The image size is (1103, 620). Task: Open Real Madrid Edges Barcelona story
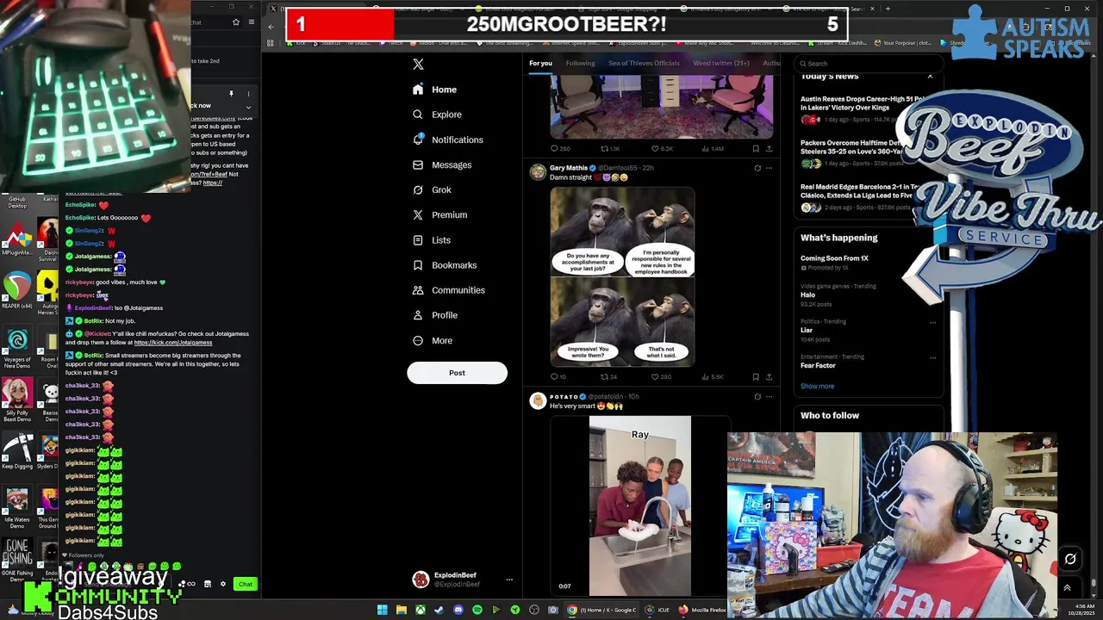click(861, 196)
